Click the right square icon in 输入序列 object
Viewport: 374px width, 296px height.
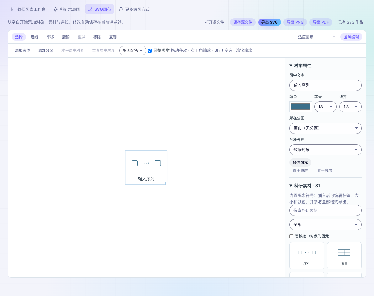158,163
